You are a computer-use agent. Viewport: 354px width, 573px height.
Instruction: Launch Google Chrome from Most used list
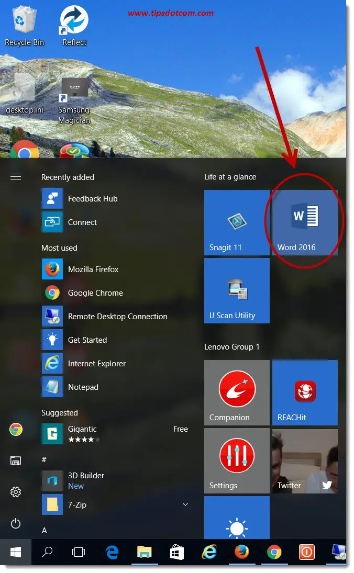click(115, 293)
